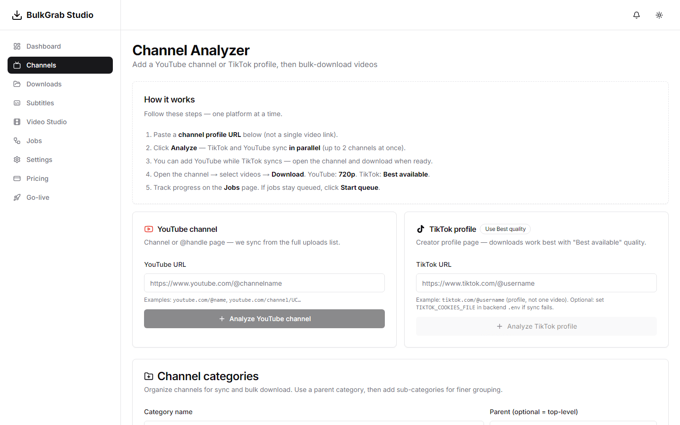
Task: Click the bold 'Start queue' text
Action: (359, 187)
